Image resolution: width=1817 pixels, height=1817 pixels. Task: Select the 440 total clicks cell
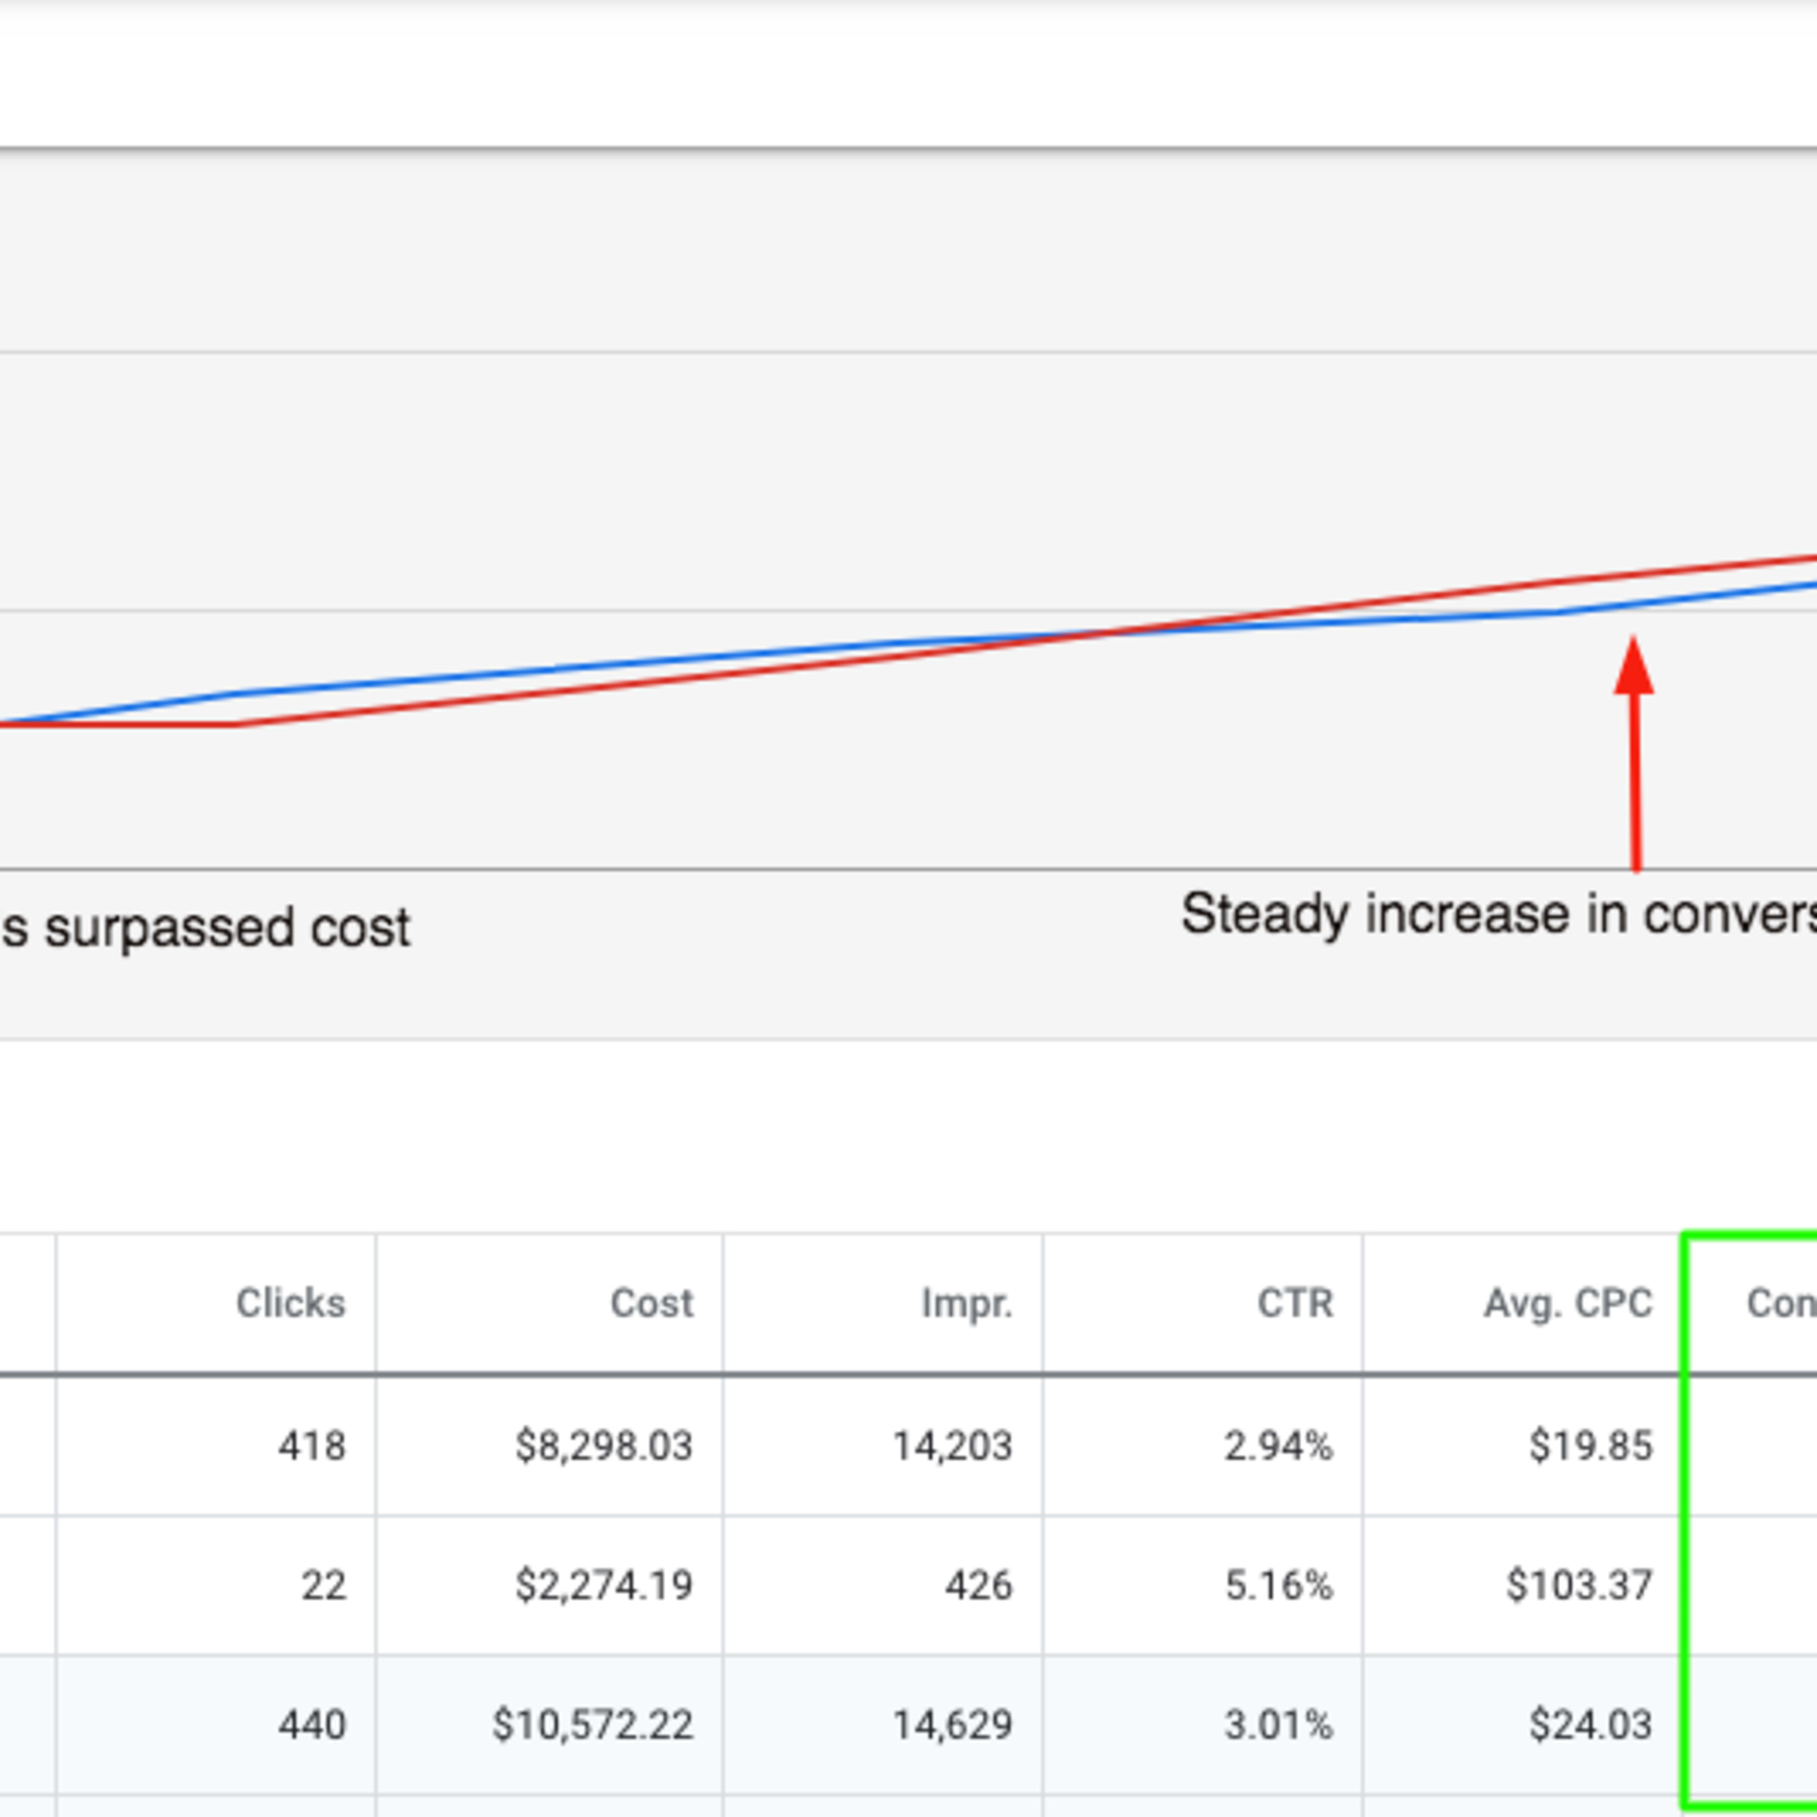tap(216, 1725)
